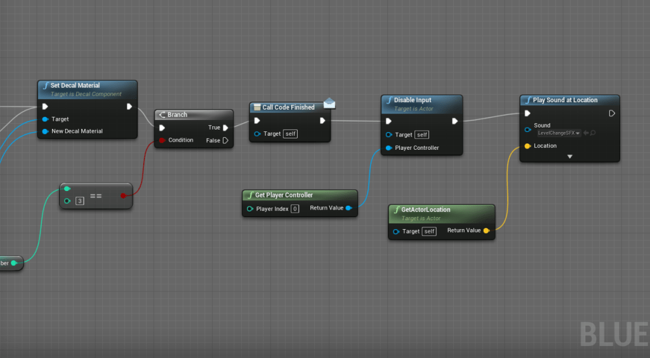This screenshot has height=358, width=650.
Task: Click the equals node value field showing 3
Action: [80, 201]
